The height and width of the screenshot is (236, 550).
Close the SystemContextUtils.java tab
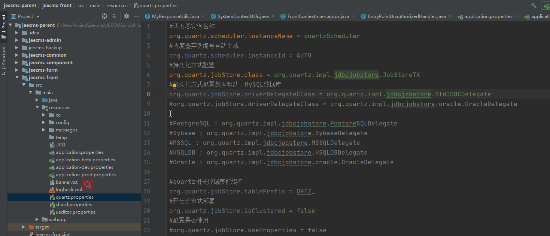pos(273,16)
